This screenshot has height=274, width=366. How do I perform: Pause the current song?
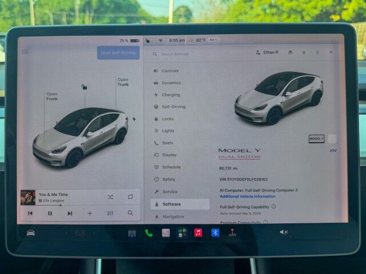(x=50, y=213)
